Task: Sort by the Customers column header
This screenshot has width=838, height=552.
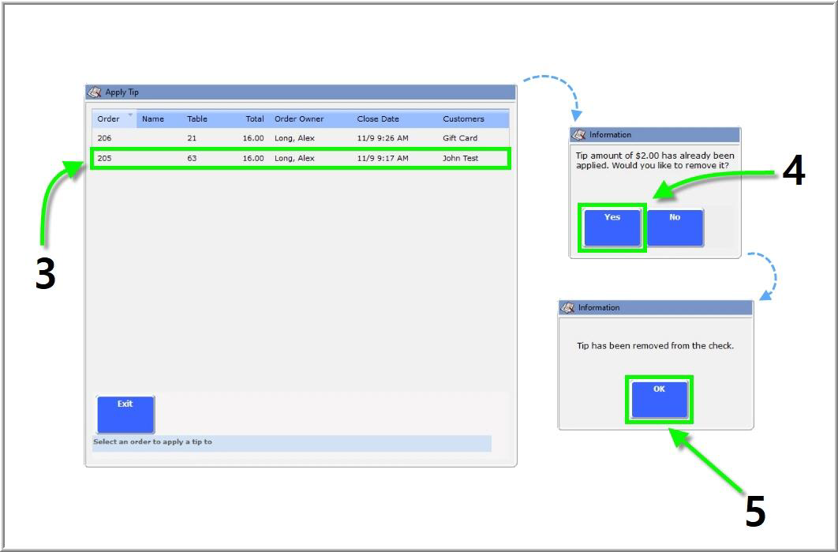Action: tap(463, 119)
